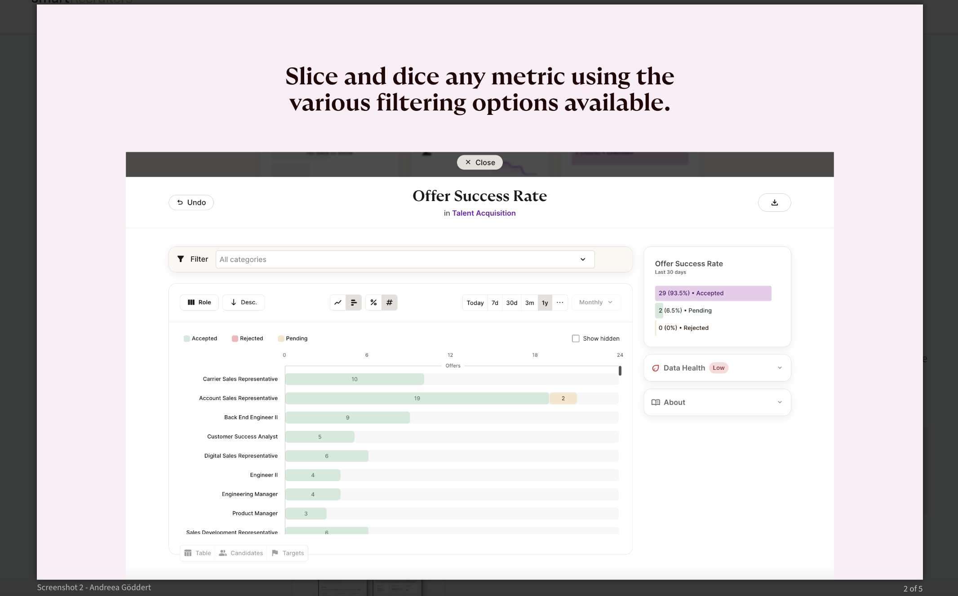
Task: Select the 30d time range
Action: (x=511, y=303)
